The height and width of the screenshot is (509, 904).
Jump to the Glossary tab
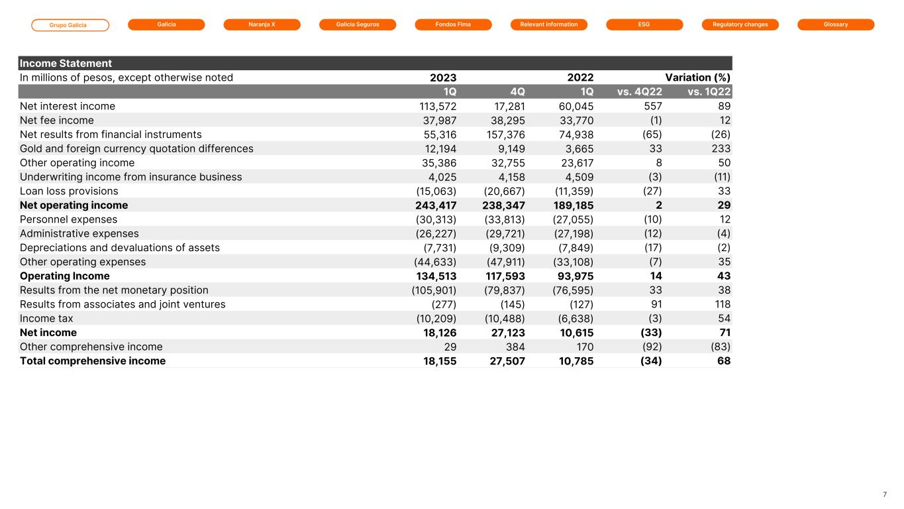coord(836,25)
